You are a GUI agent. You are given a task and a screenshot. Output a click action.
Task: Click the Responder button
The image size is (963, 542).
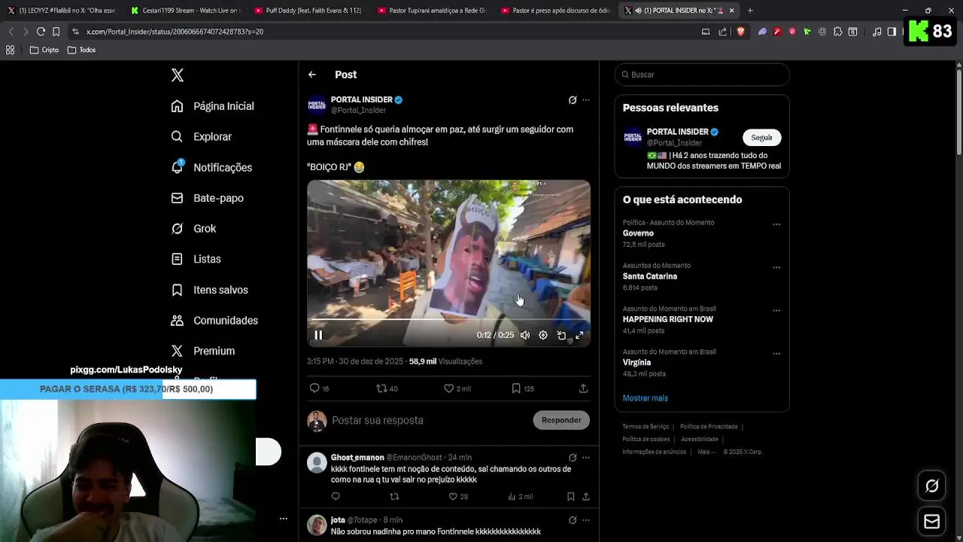coord(561,420)
